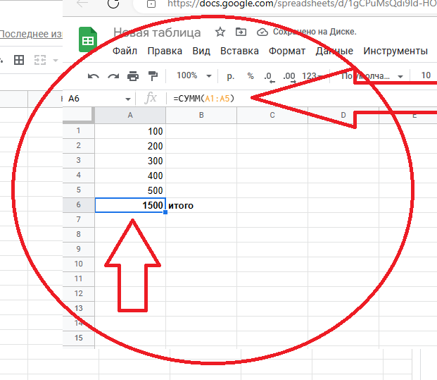Increase decimal places button
The image size is (437, 380).
289,77
